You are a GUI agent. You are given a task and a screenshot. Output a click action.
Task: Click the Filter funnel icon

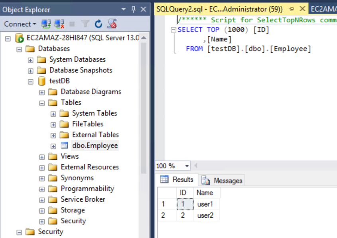point(85,24)
